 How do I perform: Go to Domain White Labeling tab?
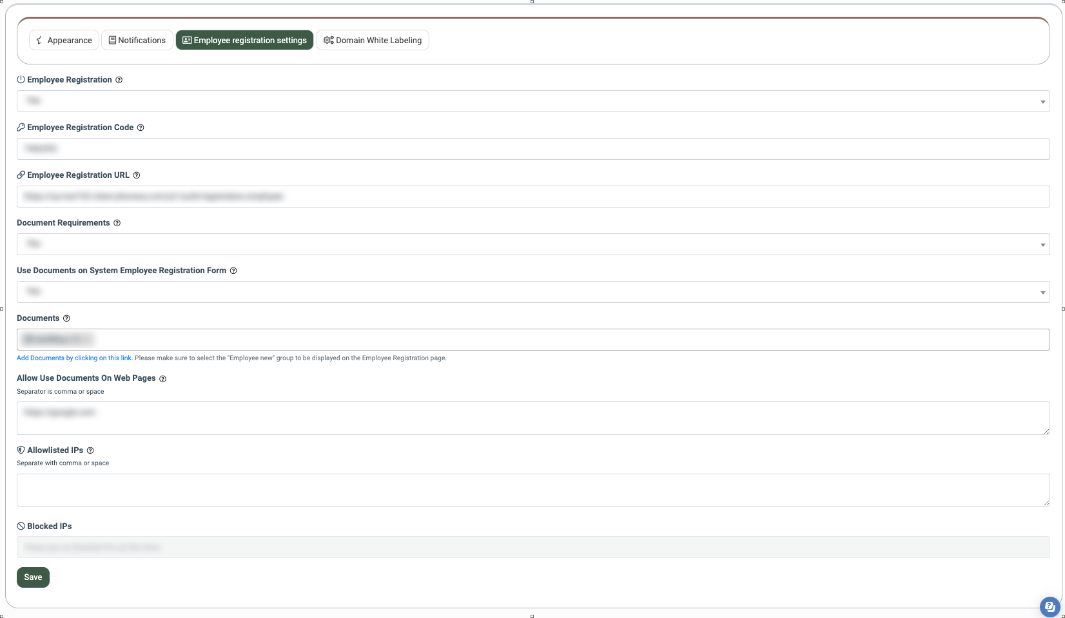[x=373, y=40]
